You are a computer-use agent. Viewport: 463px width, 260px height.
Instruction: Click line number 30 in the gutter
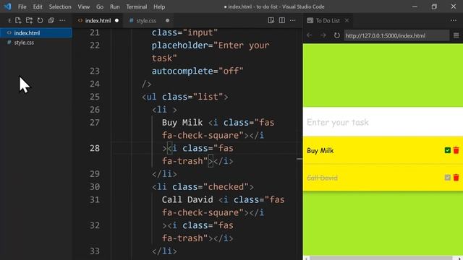coord(95,186)
